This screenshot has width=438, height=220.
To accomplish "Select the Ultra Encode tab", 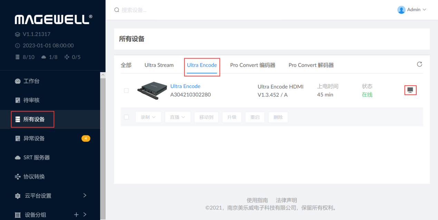I will [x=202, y=65].
